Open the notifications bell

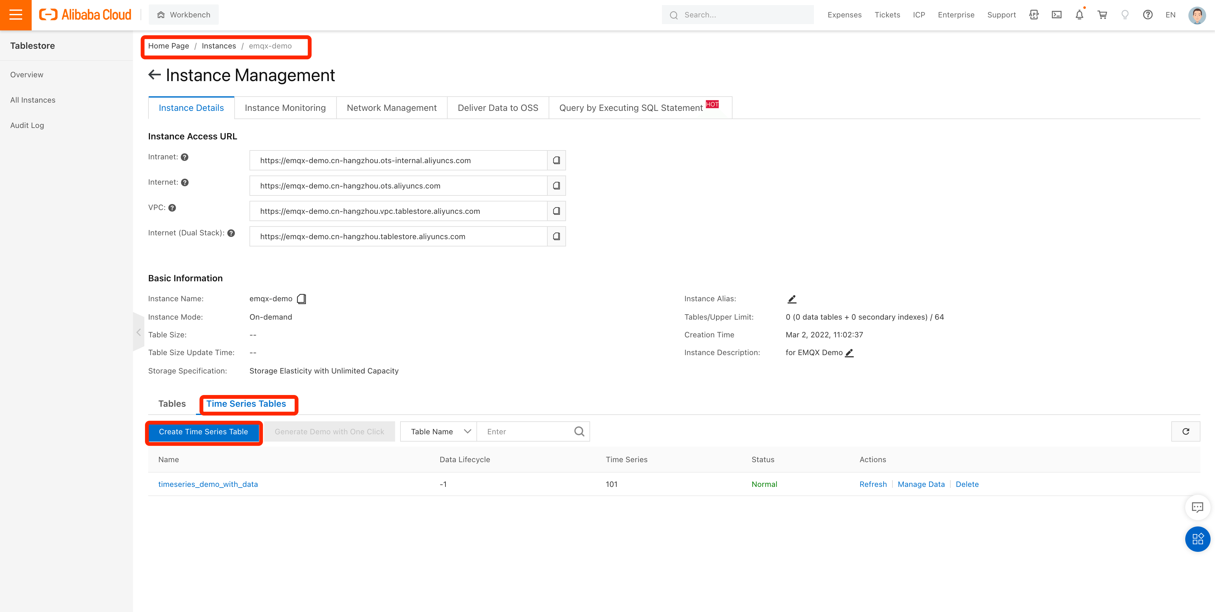click(x=1079, y=15)
